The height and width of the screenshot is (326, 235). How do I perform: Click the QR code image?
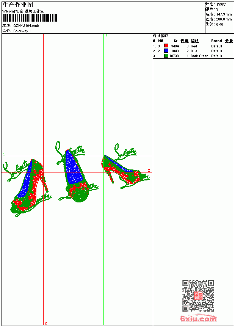coord(198,295)
